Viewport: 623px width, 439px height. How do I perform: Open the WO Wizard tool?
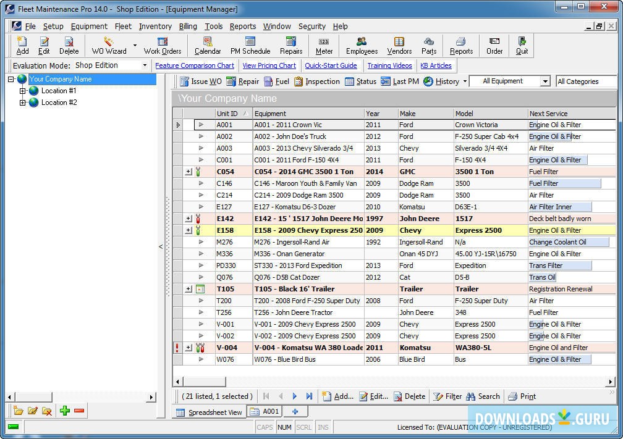[109, 45]
